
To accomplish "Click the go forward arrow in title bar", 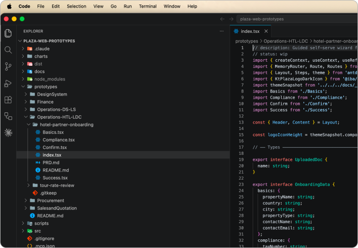I will (x=231, y=19).
